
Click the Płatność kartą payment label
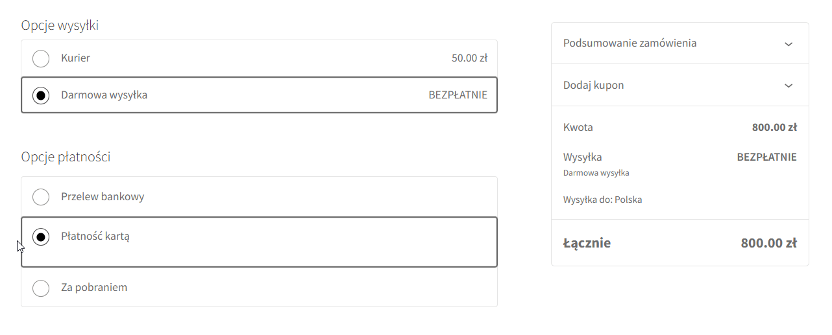click(x=95, y=237)
